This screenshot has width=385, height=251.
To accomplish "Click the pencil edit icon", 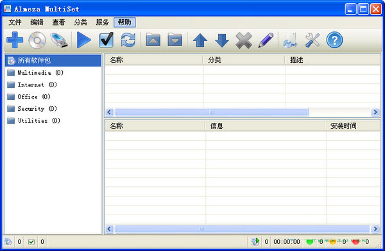I will (x=266, y=40).
